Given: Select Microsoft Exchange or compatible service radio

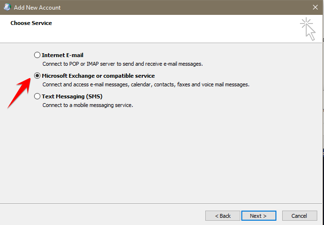Looking at the screenshot, I should [37, 76].
